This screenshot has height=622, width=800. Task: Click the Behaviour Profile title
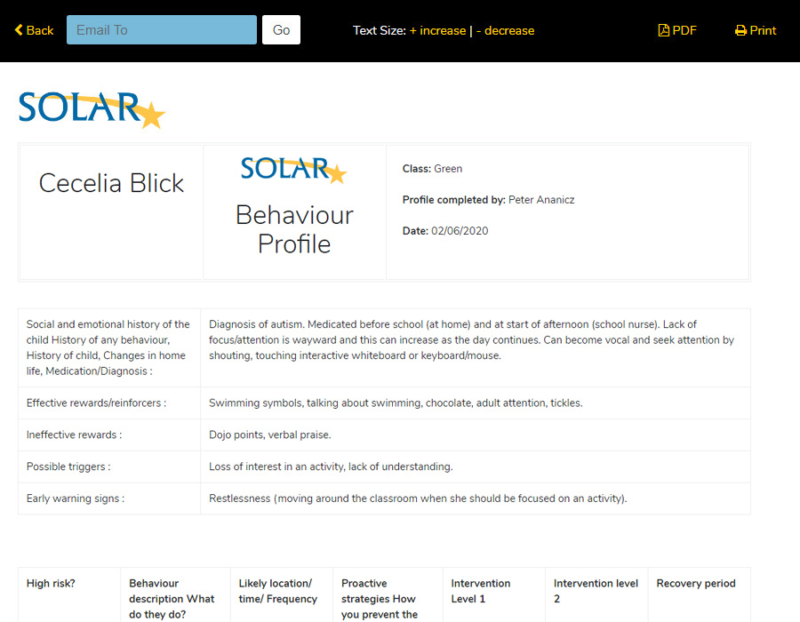tap(293, 229)
